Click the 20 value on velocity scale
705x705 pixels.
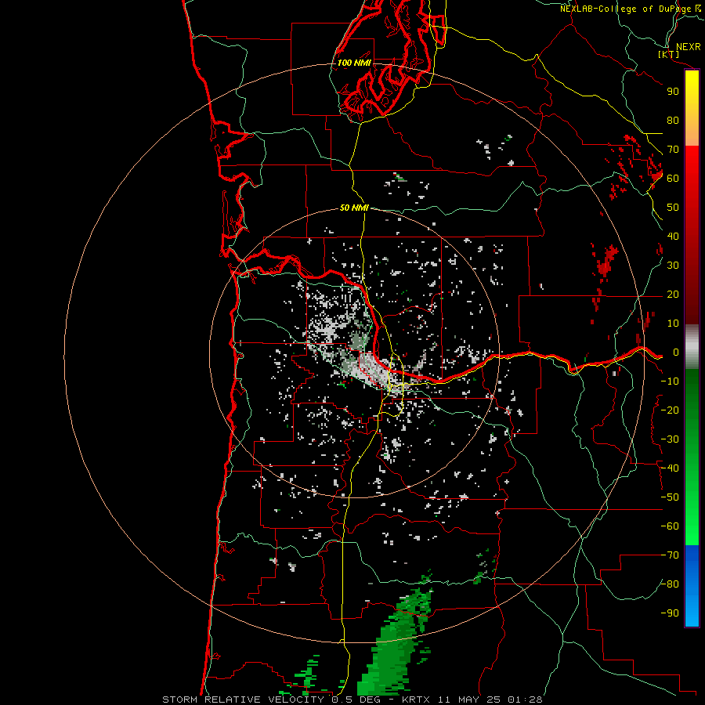coord(673,295)
